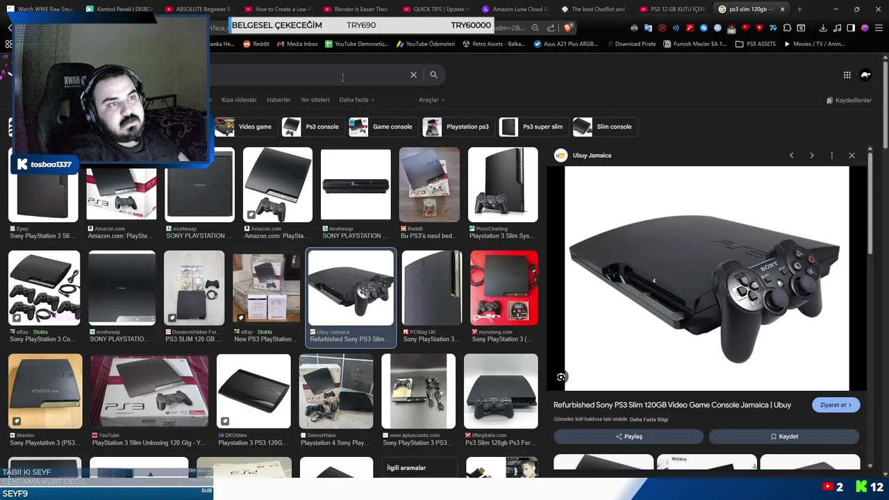Select the Kısa videolar search tab
Image resolution: width=889 pixels, height=500 pixels.
point(239,100)
